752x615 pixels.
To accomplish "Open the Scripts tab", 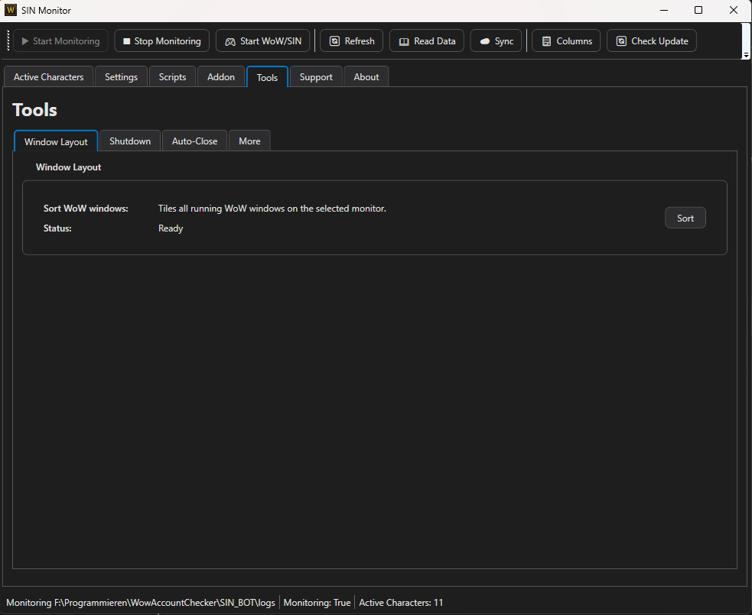I will coord(172,76).
